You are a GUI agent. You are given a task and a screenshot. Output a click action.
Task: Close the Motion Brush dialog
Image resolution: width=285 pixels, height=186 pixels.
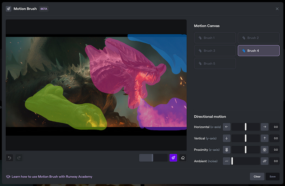coord(277,9)
